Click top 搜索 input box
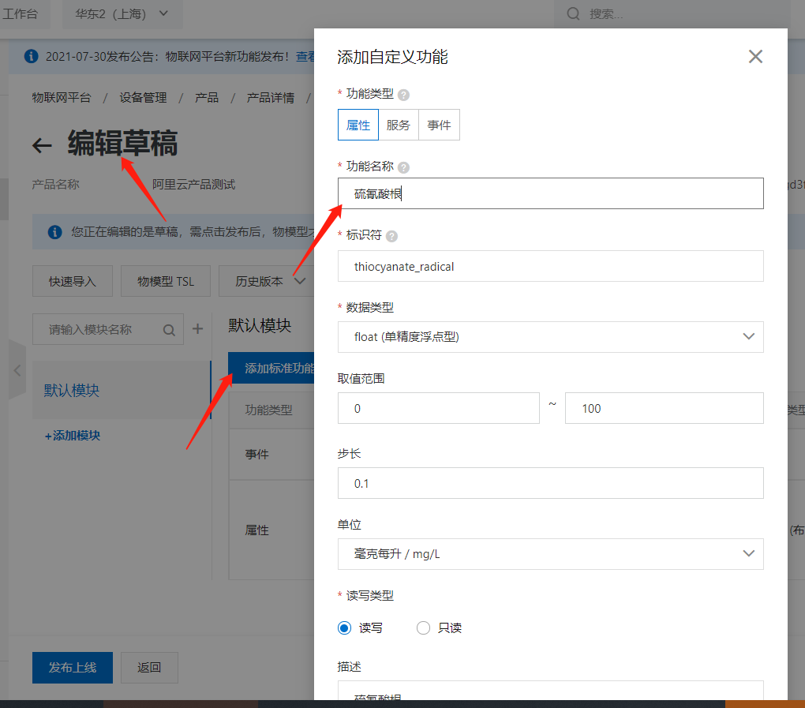Viewport: 805px width, 708px height. click(x=672, y=14)
